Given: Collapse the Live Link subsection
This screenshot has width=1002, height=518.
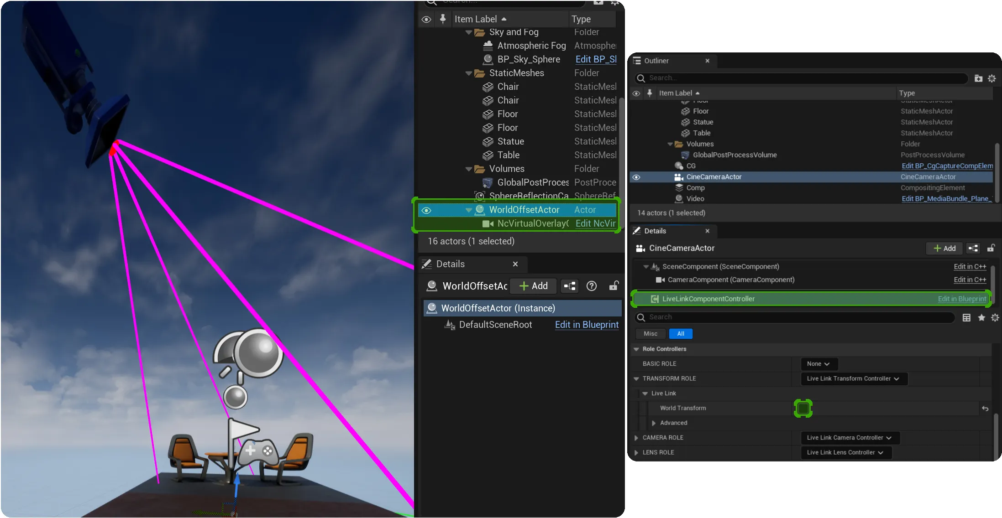Looking at the screenshot, I should tap(645, 394).
